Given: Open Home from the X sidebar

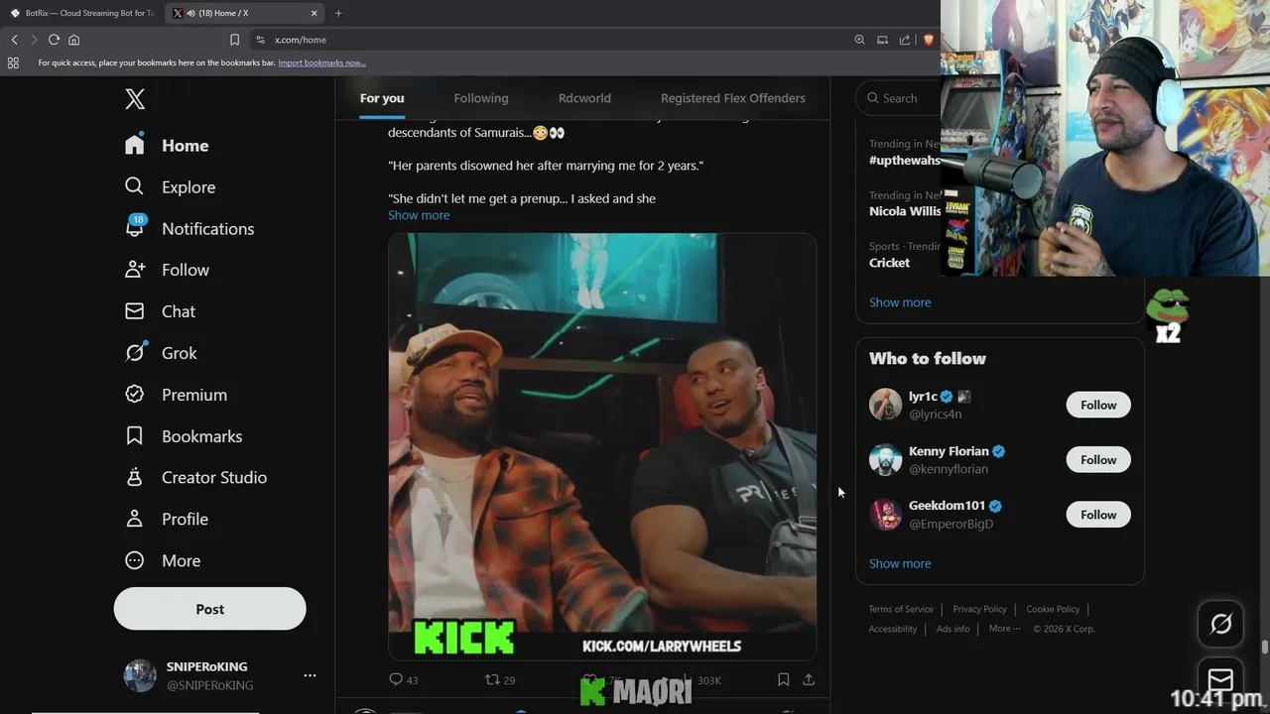Looking at the screenshot, I should tap(167, 146).
